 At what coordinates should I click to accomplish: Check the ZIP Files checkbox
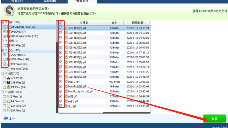point(4,87)
